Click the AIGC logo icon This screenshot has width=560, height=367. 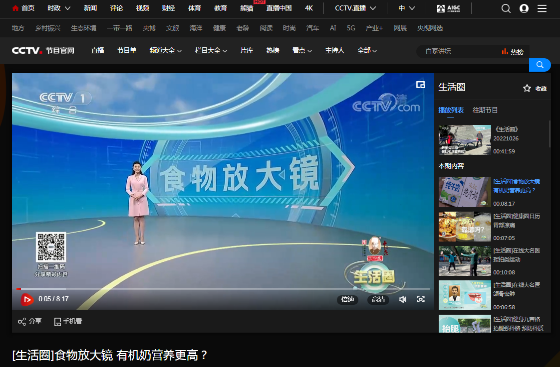[449, 8]
